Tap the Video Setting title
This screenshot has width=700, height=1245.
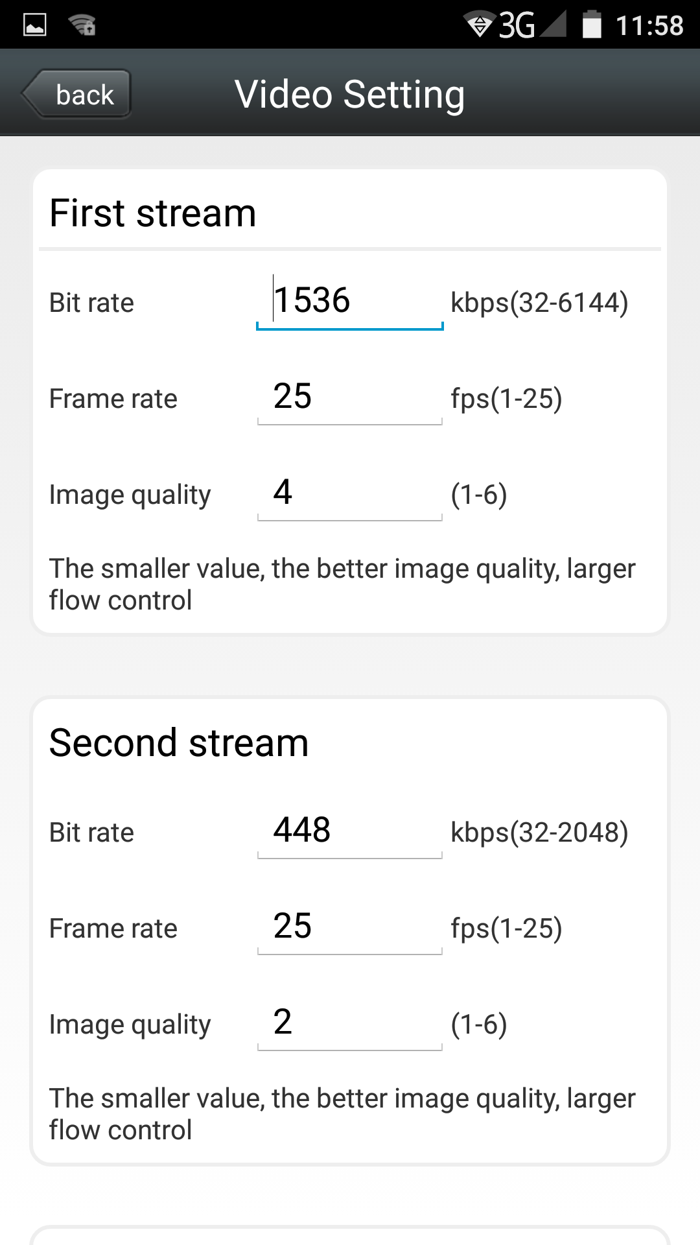350,95
